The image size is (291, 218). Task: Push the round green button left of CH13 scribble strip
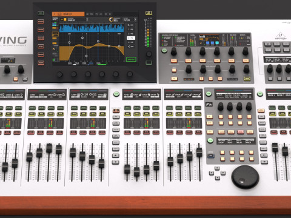116,94
